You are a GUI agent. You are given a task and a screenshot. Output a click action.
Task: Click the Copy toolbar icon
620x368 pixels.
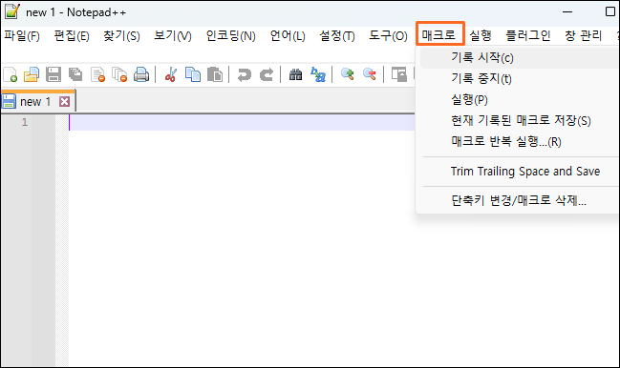tap(193, 74)
